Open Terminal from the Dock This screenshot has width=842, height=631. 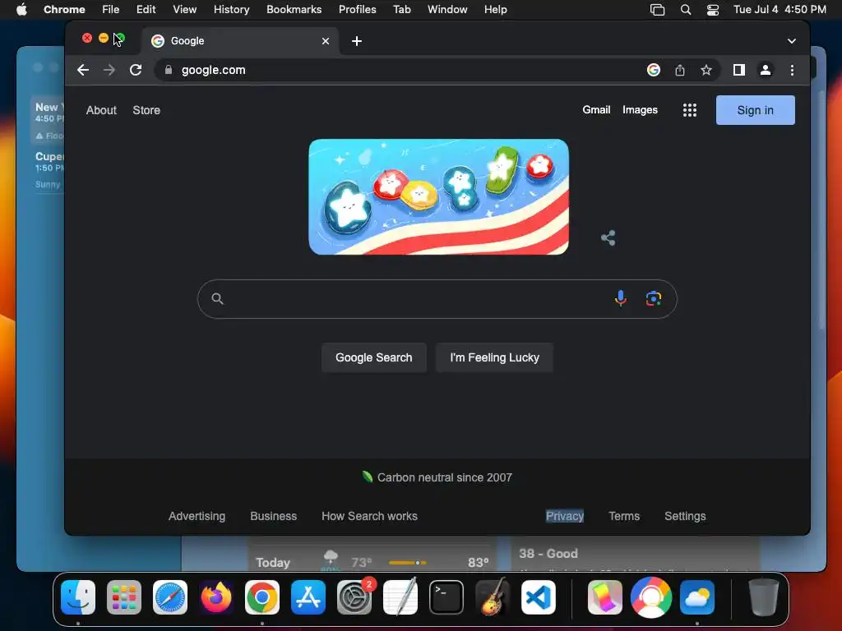click(446, 597)
